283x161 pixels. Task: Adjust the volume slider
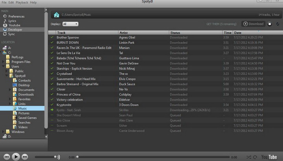point(46,157)
